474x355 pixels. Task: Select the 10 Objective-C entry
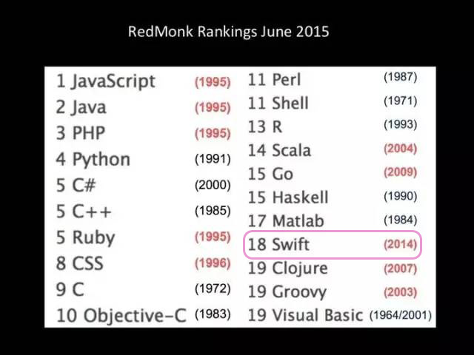(121, 316)
